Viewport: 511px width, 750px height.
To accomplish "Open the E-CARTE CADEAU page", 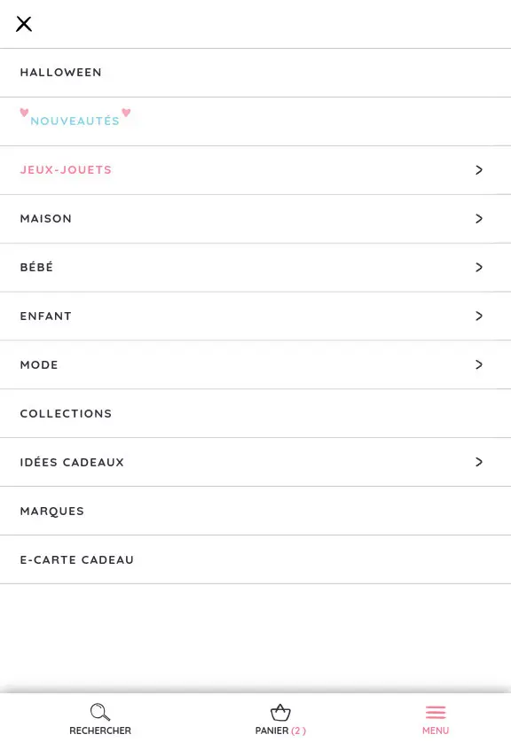I will pos(77,559).
